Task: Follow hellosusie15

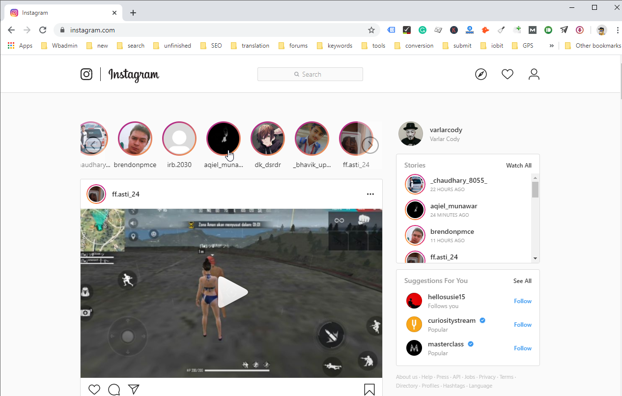Action: pyautogui.click(x=523, y=301)
